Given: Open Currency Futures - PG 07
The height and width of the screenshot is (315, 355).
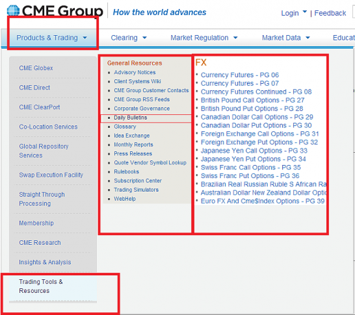Looking at the screenshot, I should tap(240, 83).
